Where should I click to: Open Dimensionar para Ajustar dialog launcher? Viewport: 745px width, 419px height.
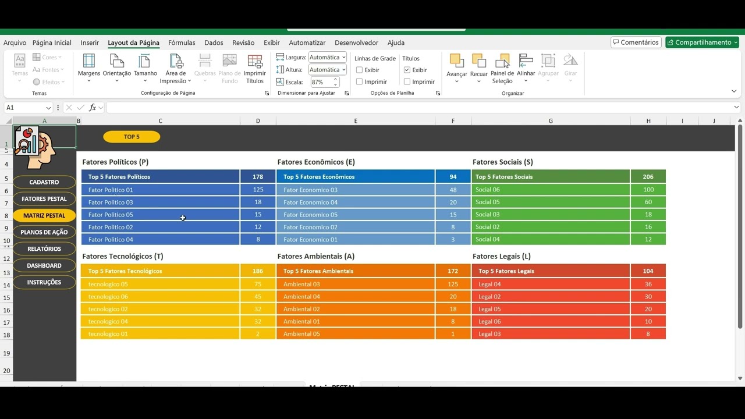347,93
